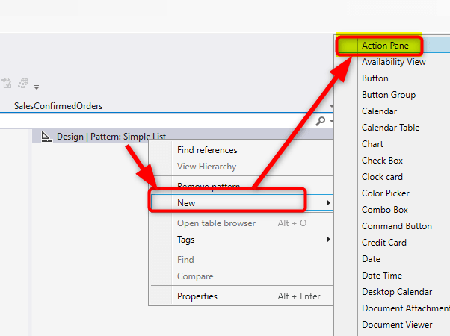Pick Color Picker control option

pos(385,193)
